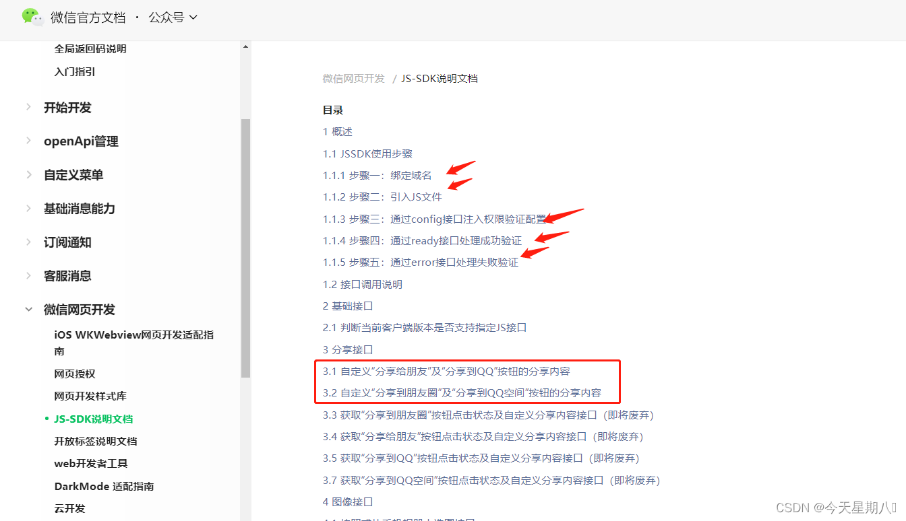Open DarkMode 适配指南 in sidebar
906x521 pixels.
click(104, 486)
